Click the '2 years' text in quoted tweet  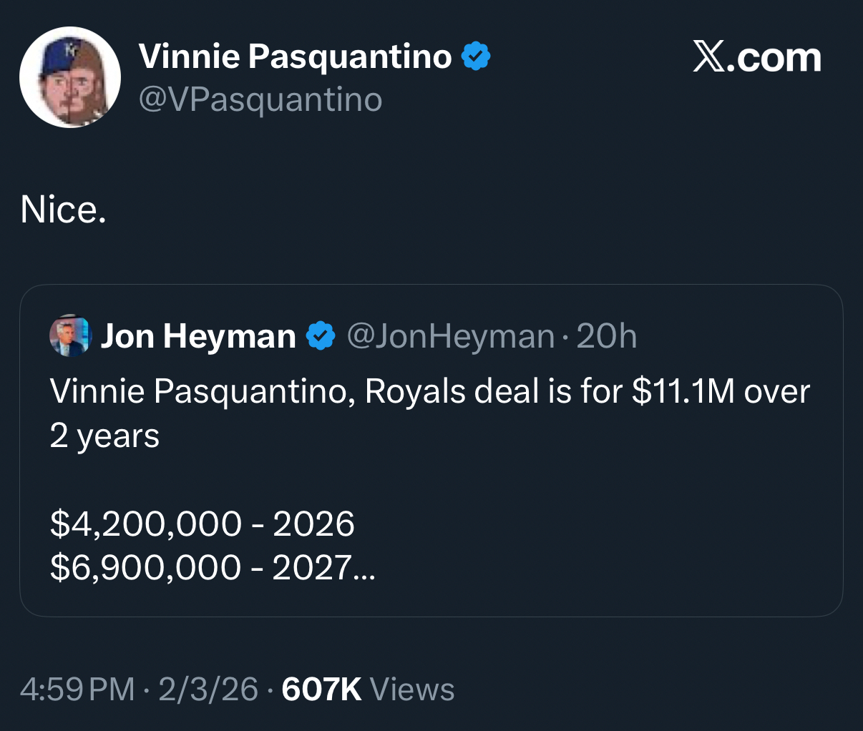tap(104, 436)
